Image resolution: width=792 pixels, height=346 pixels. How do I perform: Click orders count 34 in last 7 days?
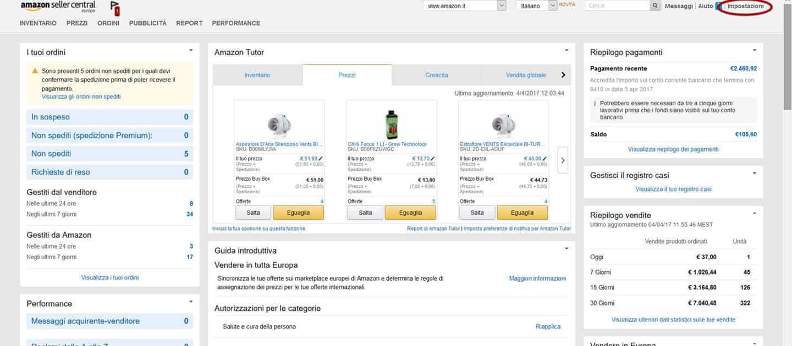tap(190, 214)
